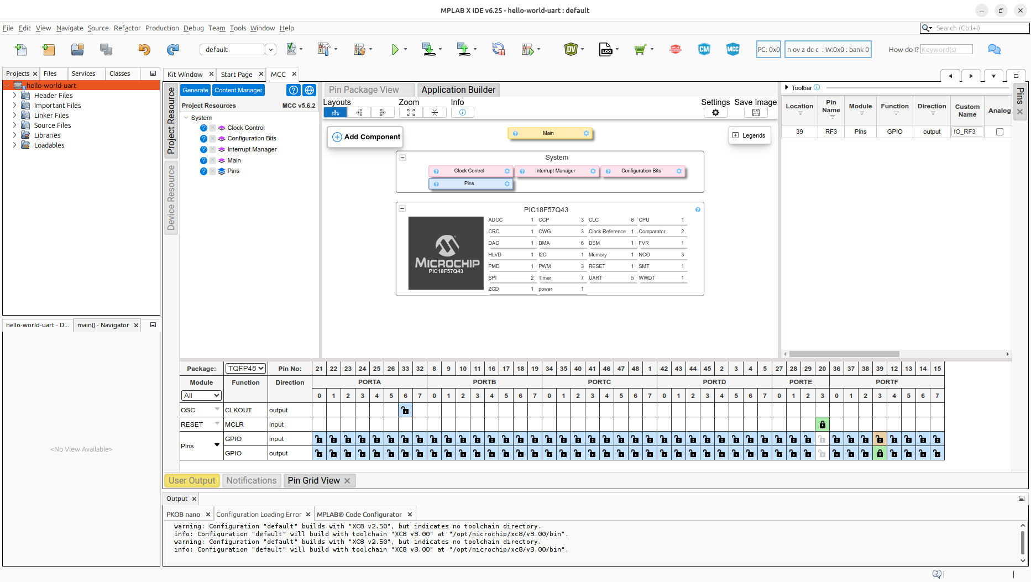Image resolution: width=1031 pixels, height=582 pixels.
Task: Click the Debug Project toolbar icon
Action: click(527, 50)
